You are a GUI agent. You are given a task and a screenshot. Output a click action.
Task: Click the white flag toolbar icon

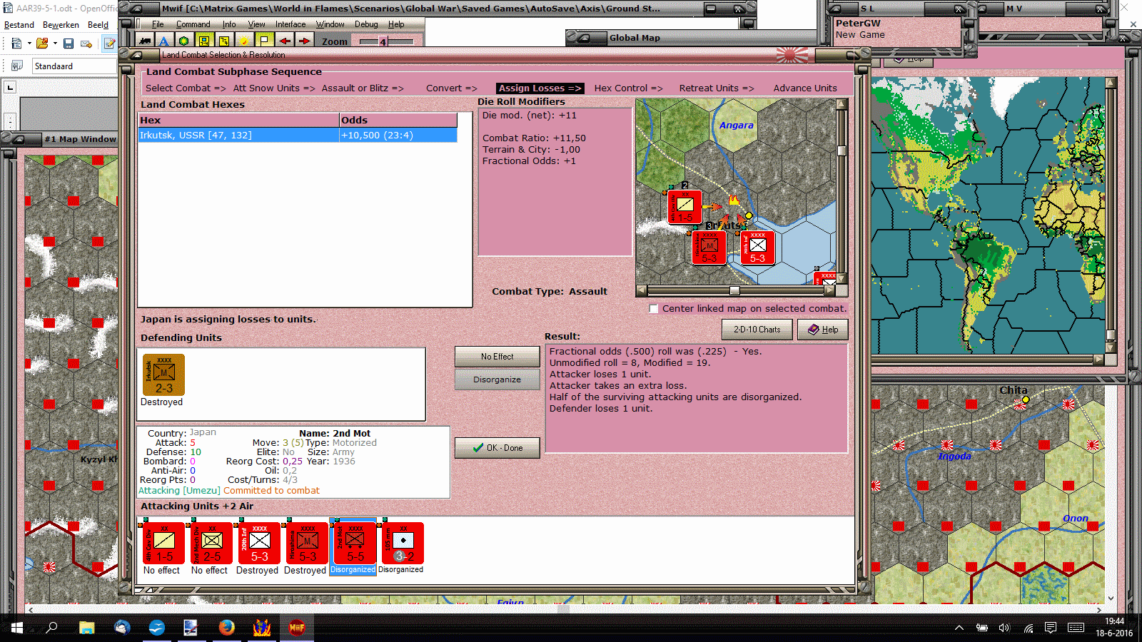pyautogui.click(x=264, y=41)
